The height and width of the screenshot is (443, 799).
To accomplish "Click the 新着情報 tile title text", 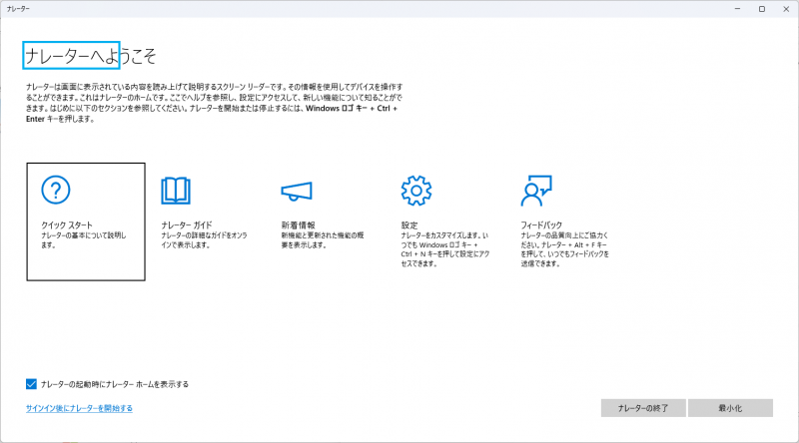I will [299, 225].
